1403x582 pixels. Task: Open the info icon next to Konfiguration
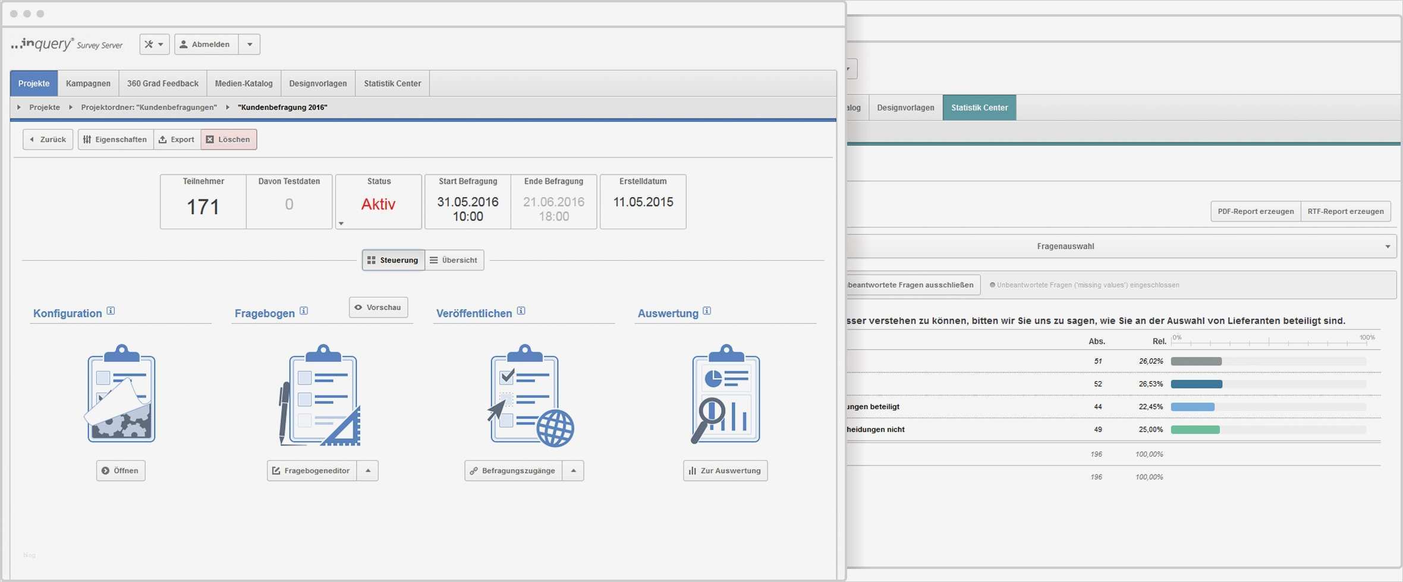111,311
